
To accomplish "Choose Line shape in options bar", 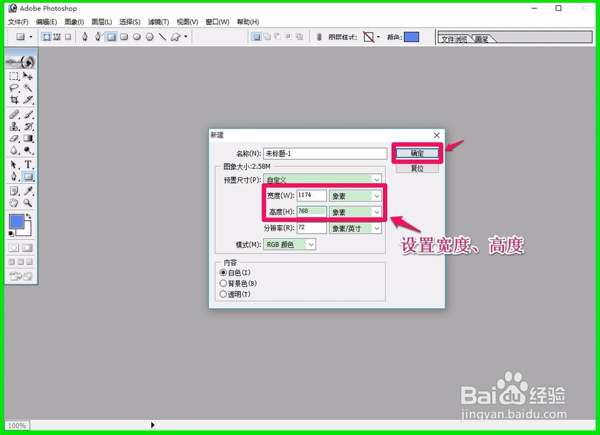I will [162, 37].
